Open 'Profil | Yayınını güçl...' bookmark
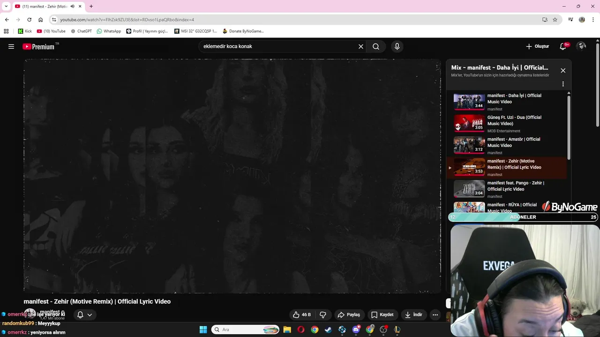The width and height of the screenshot is (600, 337). coord(147,31)
